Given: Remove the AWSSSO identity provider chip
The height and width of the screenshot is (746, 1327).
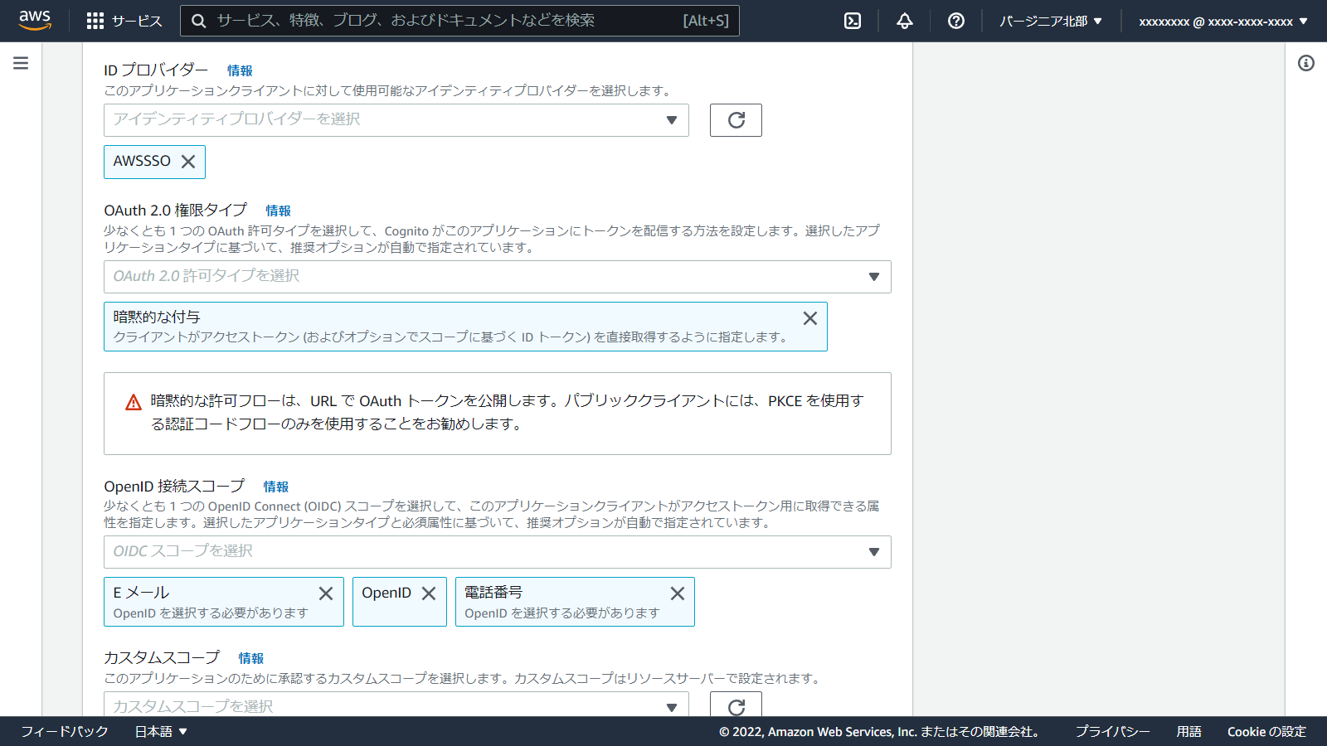Looking at the screenshot, I should click(188, 162).
